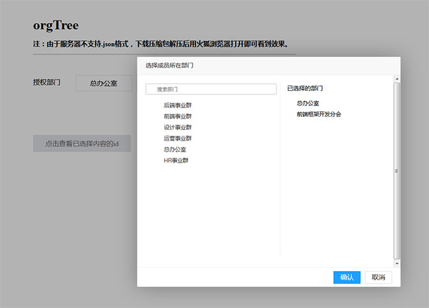429x308 pixels.
Task: Click the 总办公室 button beside 授权部门
Action: (104, 84)
